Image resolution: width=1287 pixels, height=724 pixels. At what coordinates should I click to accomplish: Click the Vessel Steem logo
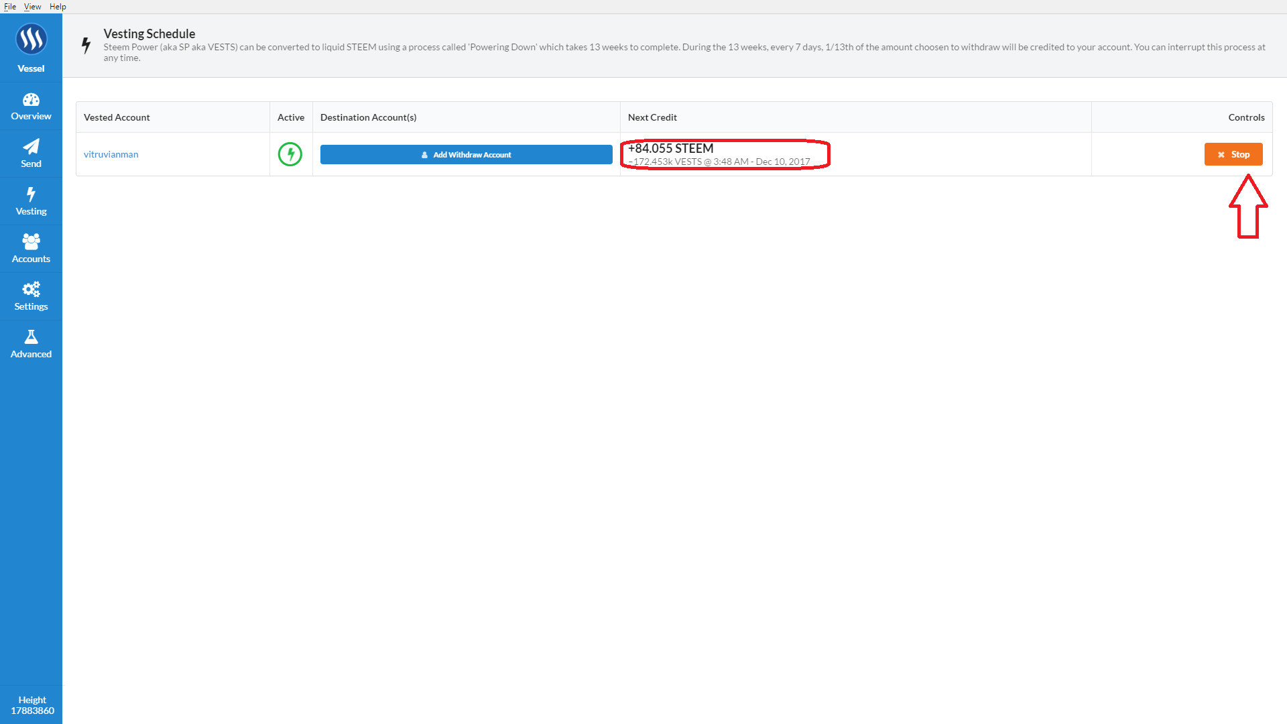pos(31,40)
